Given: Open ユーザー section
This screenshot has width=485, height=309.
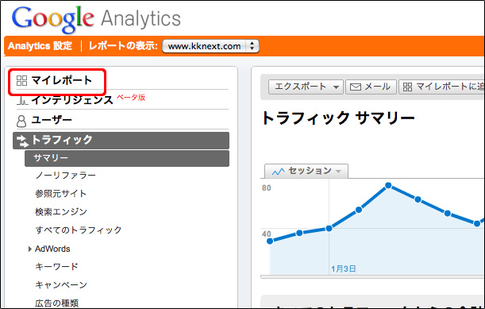Looking at the screenshot, I should point(52,120).
